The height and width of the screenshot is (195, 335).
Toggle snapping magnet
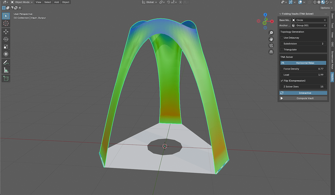(x=168, y=2)
